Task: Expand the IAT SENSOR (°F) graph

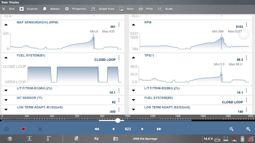Action: click(6, 100)
